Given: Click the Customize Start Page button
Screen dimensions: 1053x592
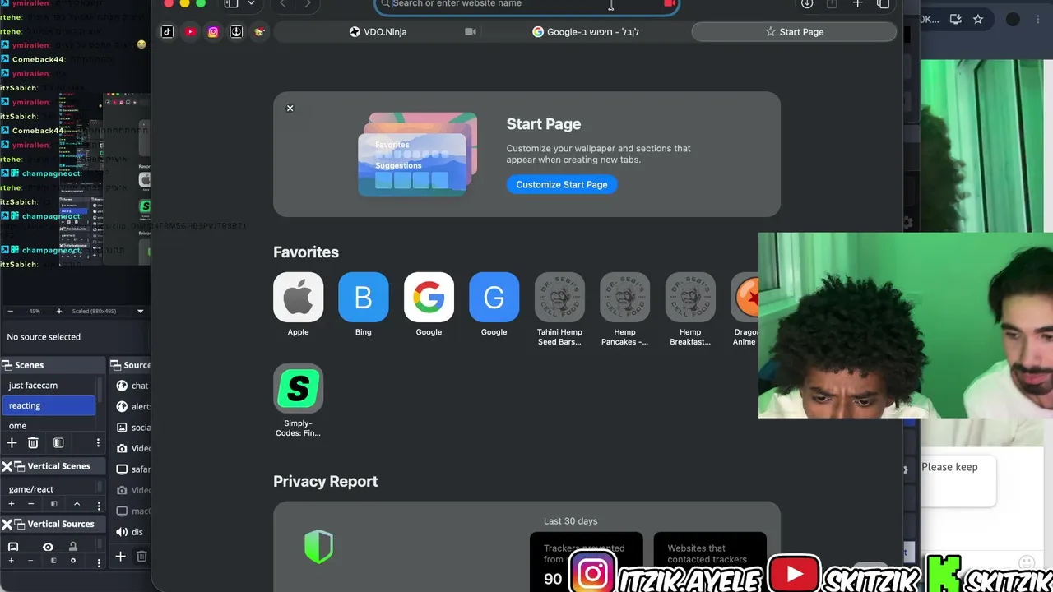Looking at the screenshot, I should 562,184.
